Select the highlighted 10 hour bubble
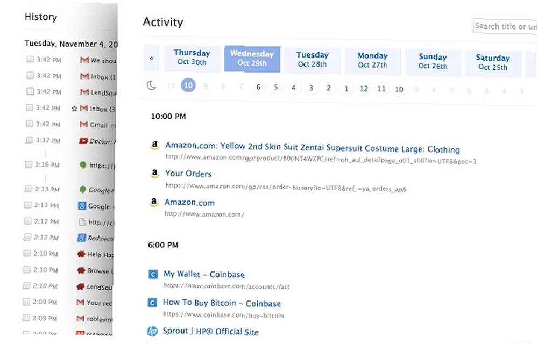538x344 pixels. point(188,85)
